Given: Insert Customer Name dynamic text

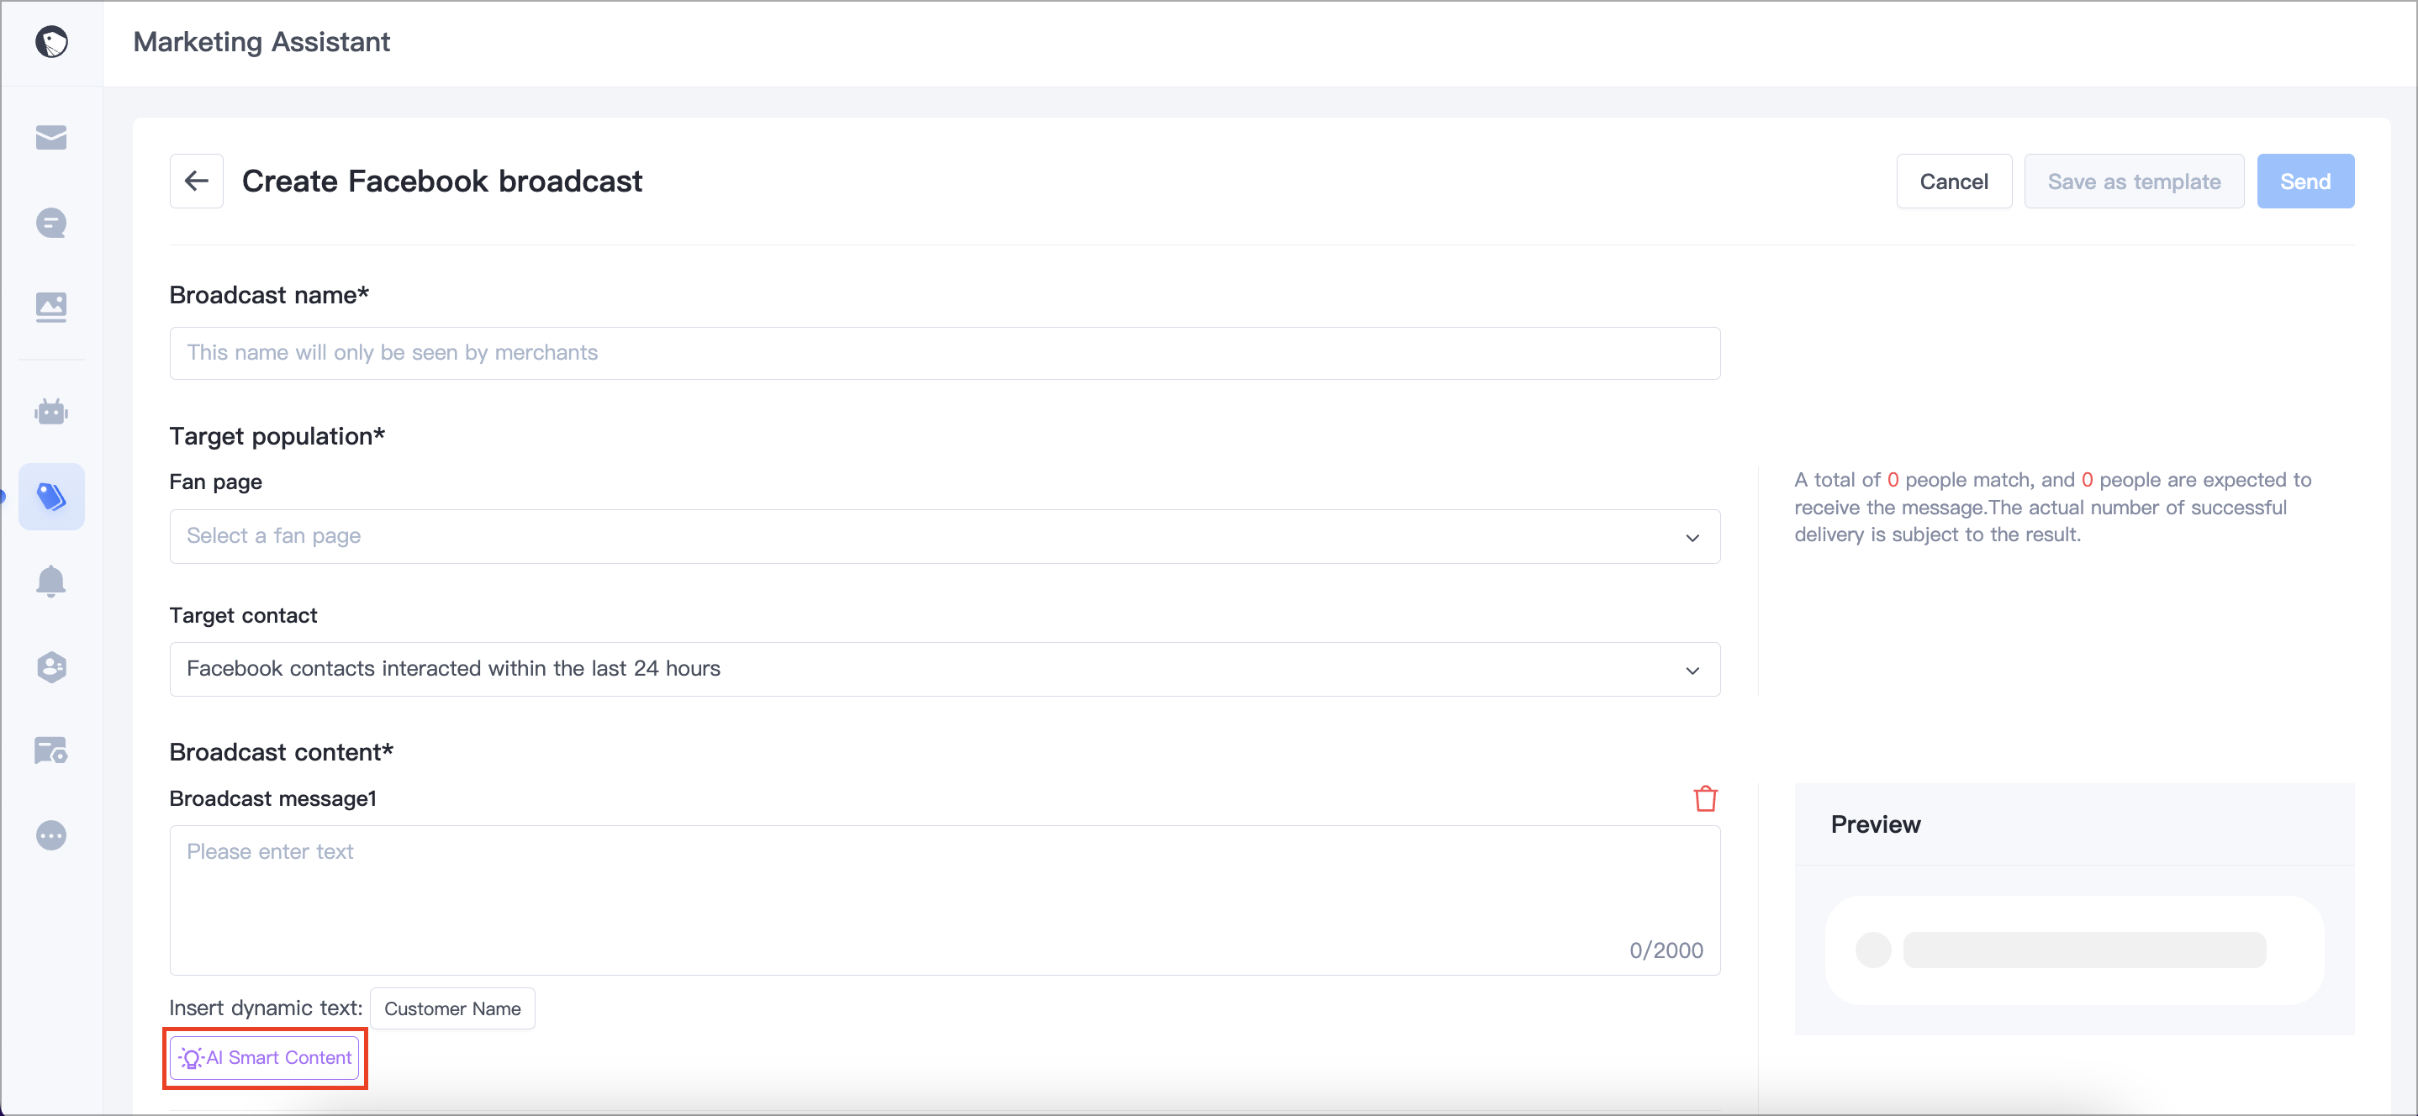Looking at the screenshot, I should (452, 1008).
